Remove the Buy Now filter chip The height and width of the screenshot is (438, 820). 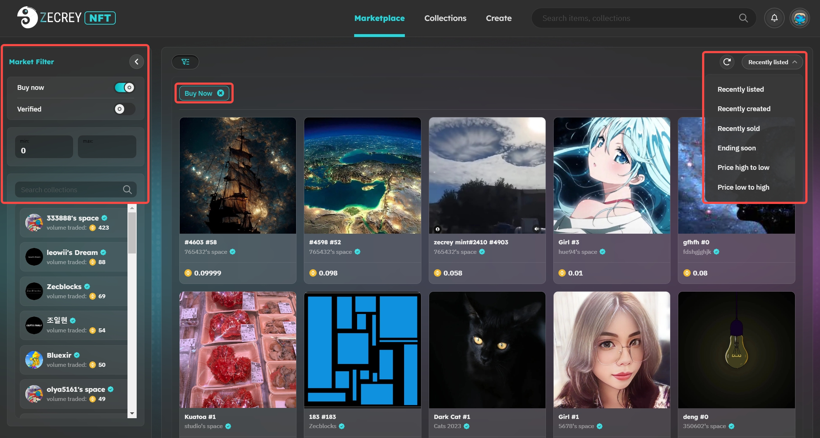click(x=220, y=93)
